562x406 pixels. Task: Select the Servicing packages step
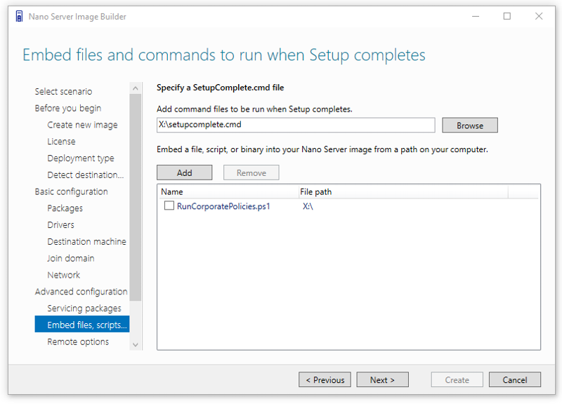84,309
